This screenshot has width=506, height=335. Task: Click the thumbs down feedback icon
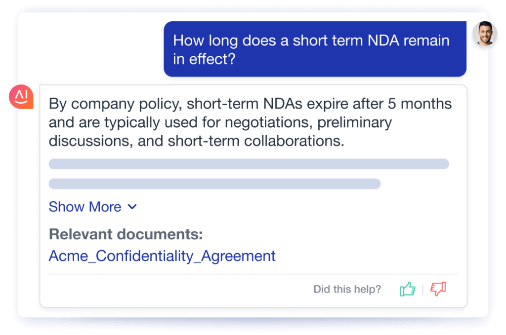pos(438,289)
